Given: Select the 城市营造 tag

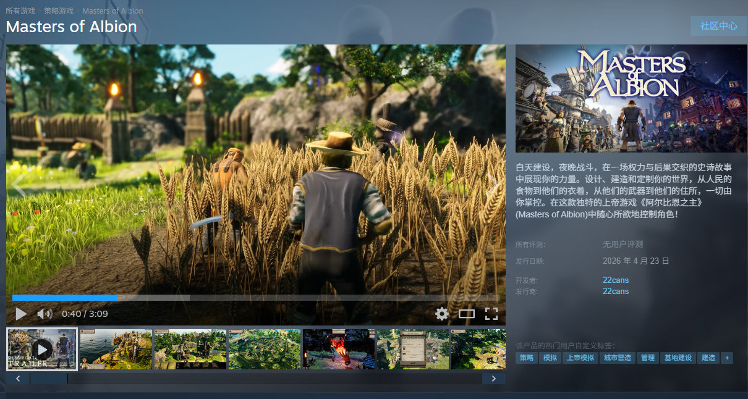Looking at the screenshot, I should tap(619, 358).
